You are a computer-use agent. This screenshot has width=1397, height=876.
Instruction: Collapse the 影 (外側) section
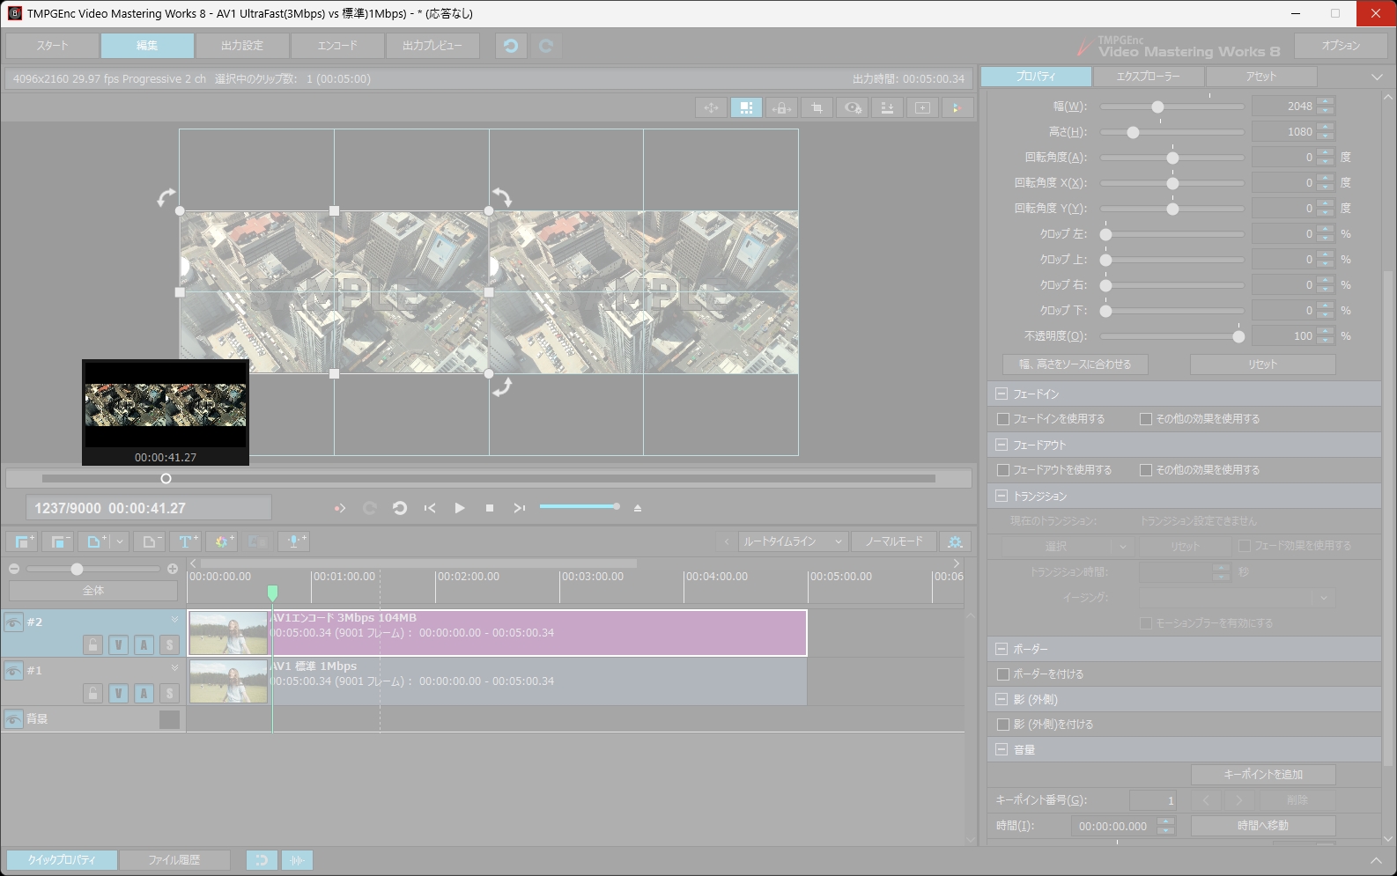tap(1002, 699)
